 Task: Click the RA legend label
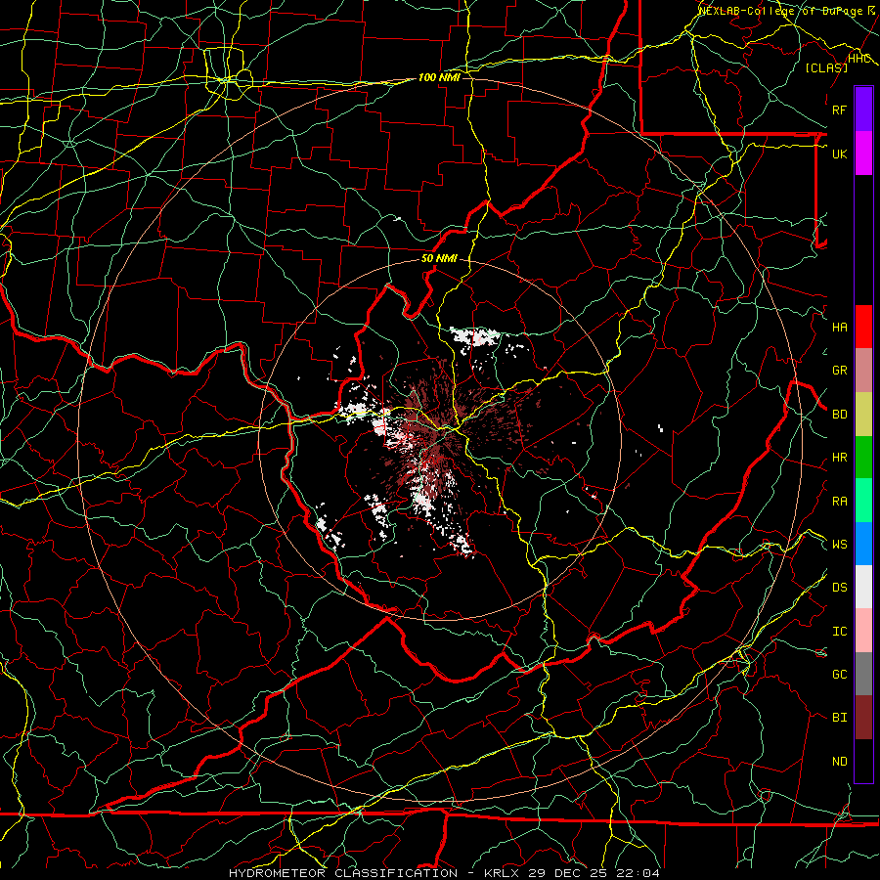coord(840,502)
